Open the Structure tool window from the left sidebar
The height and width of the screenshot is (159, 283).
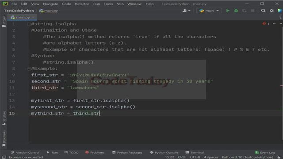pos(4,118)
